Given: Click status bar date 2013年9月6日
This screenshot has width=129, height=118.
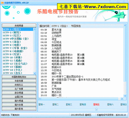Looking at the screenshot, I should tap(77, 115).
